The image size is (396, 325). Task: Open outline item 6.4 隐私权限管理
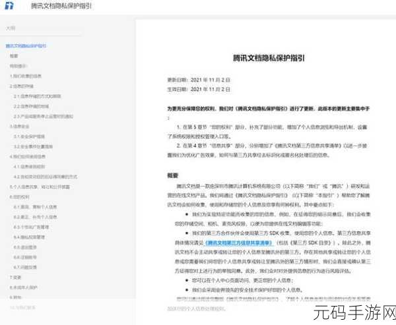coord(29,237)
